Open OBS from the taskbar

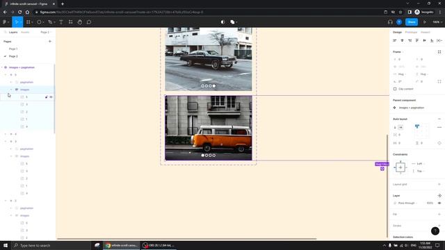[159, 245]
